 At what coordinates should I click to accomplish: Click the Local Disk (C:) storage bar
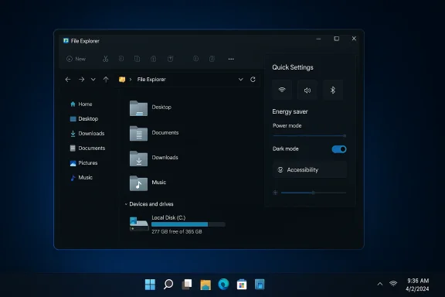coord(189,224)
